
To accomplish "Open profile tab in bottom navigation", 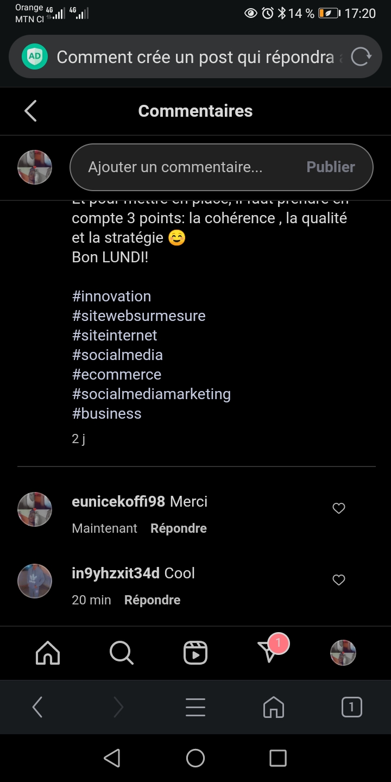I will tap(343, 652).
